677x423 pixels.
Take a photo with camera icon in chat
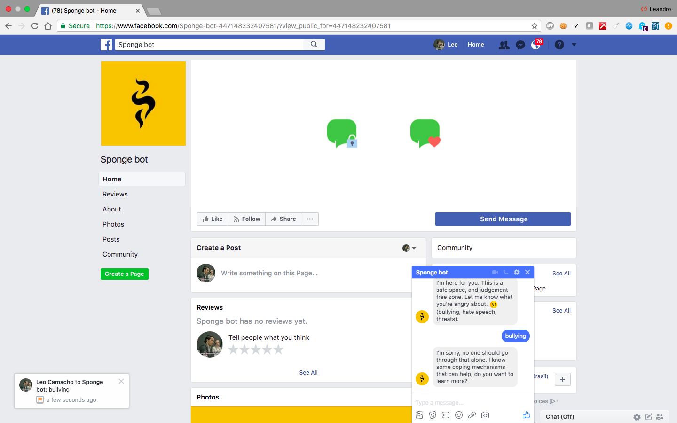pyautogui.click(x=485, y=415)
